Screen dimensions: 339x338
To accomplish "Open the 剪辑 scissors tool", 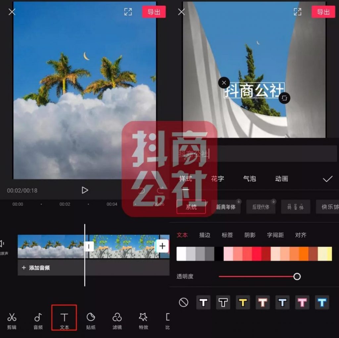I will pos(12,321).
